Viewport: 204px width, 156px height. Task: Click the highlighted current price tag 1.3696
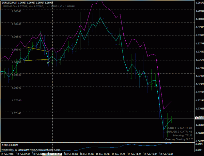tap(199, 118)
